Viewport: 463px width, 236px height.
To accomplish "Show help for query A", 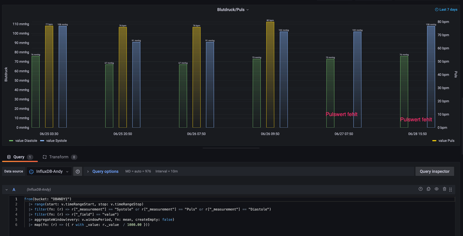I will pos(421,189).
